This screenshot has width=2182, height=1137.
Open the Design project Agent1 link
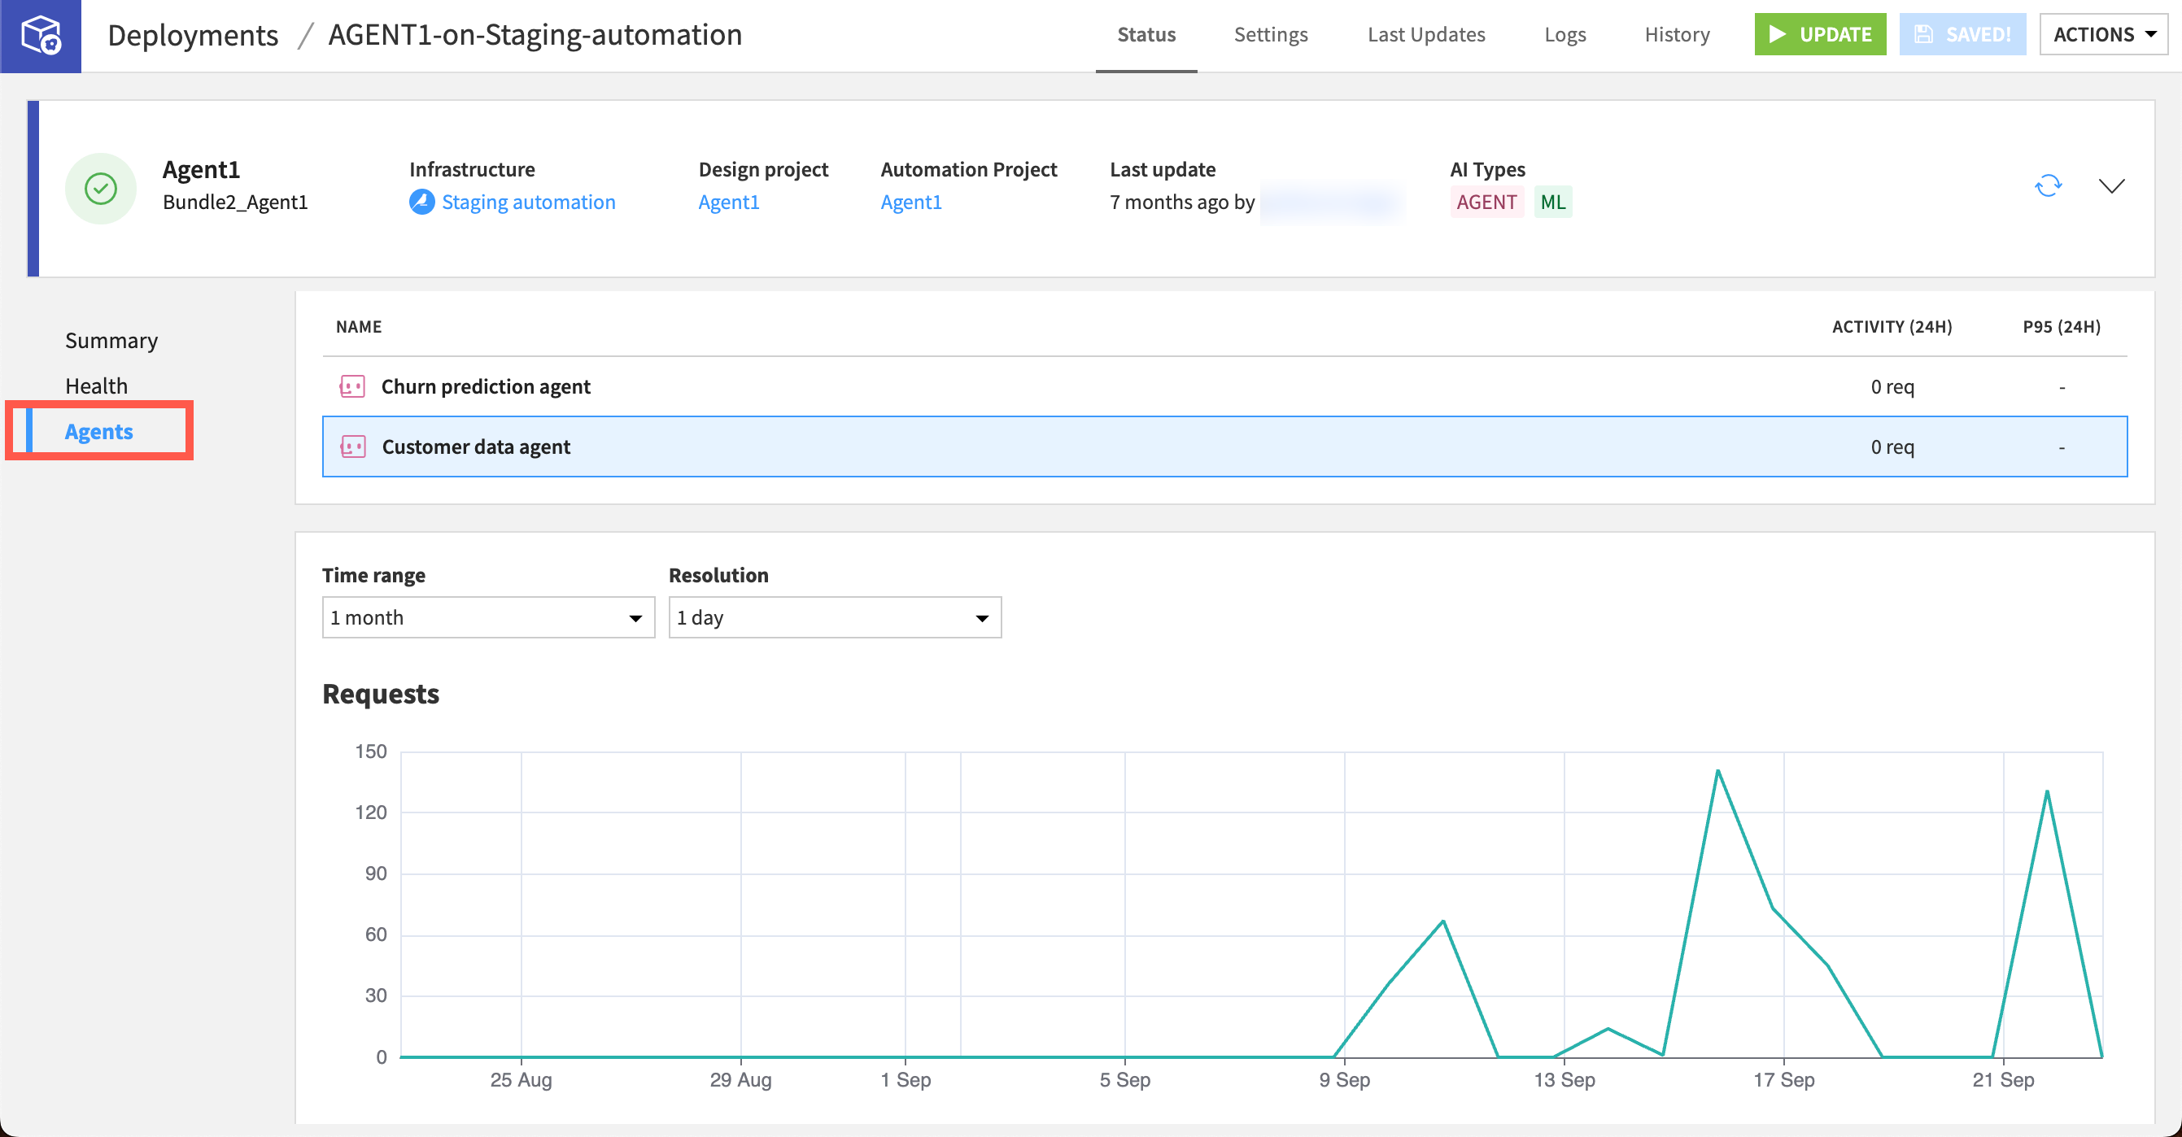(728, 202)
